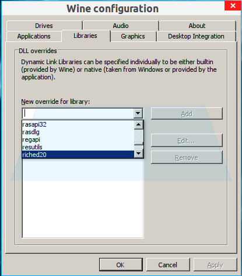Pick the highlighted riched20 entry
Screen dimensions: 242x276
click(x=78, y=155)
